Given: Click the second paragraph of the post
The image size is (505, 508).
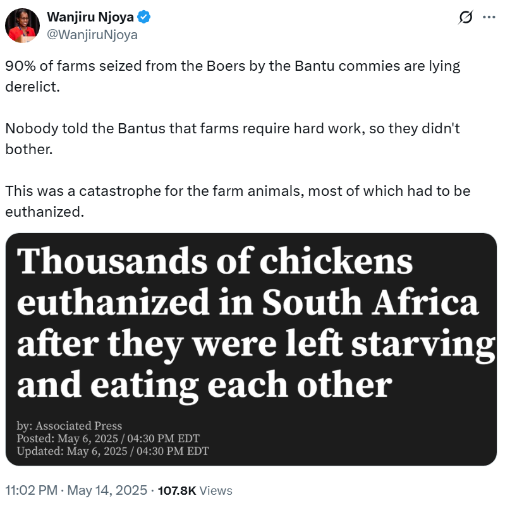Looking at the screenshot, I should click(x=233, y=137).
